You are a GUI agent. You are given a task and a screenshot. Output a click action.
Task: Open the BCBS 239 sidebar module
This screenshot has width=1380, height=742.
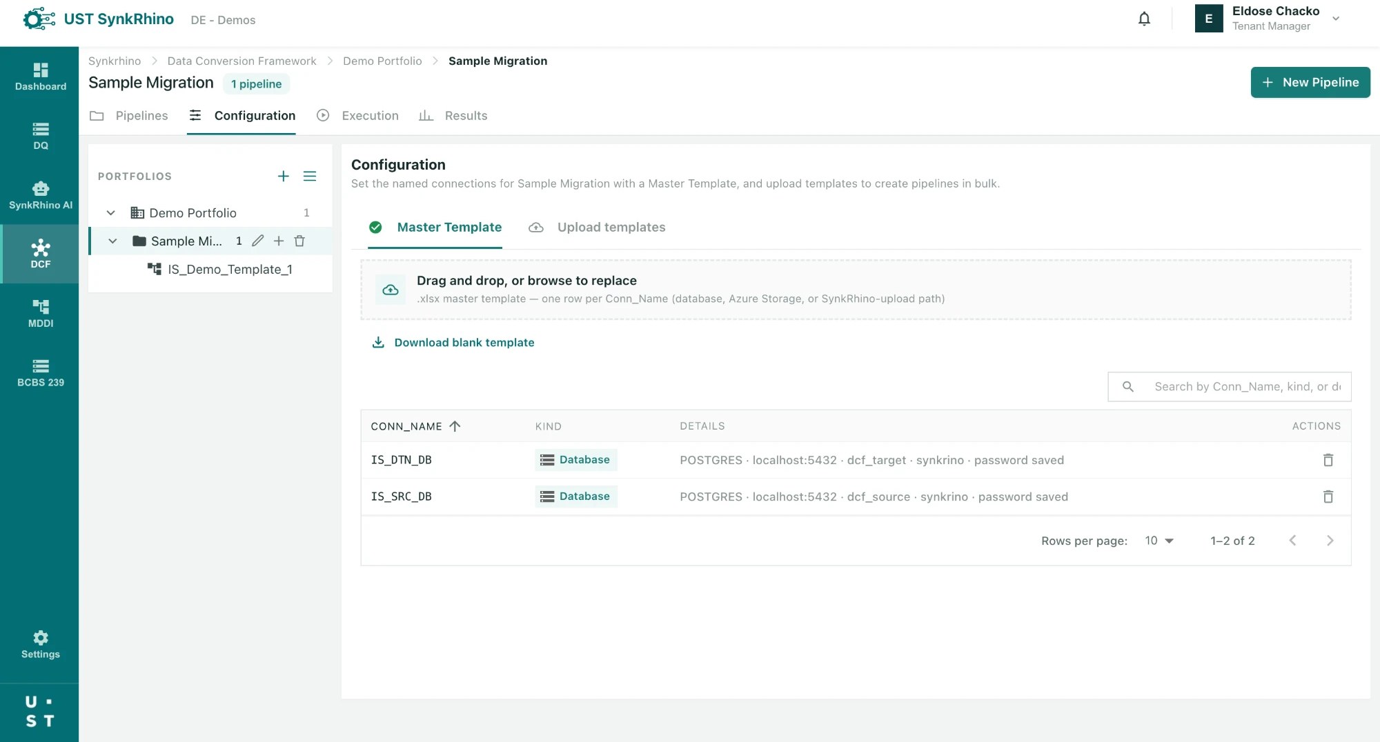[40, 373]
